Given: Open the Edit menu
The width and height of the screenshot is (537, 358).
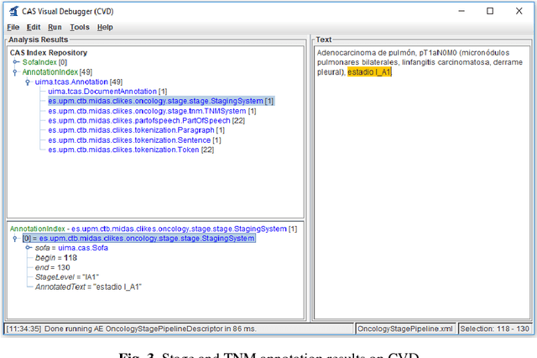Looking at the screenshot, I should (34, 27).
